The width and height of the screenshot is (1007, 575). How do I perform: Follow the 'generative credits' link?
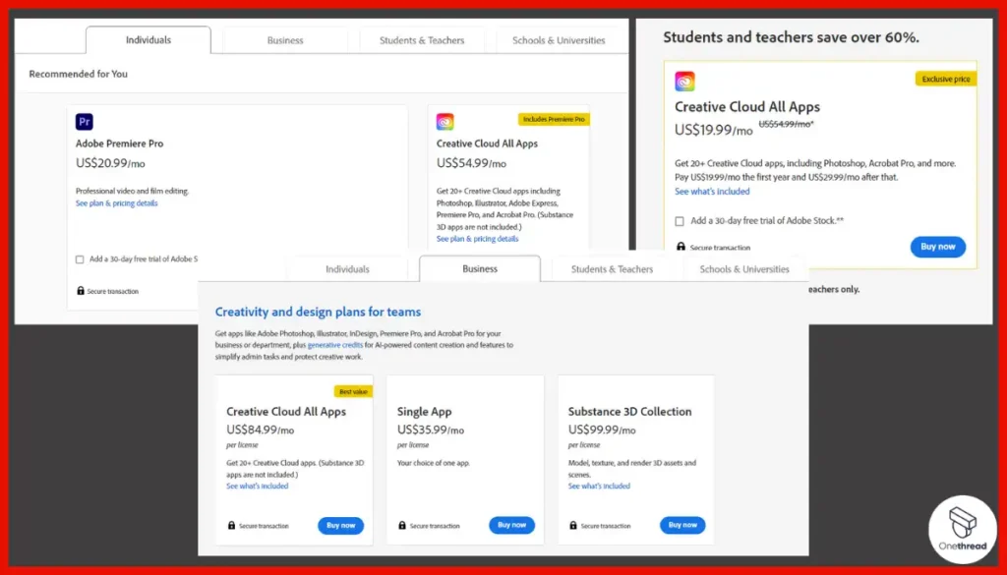(334, 345)
